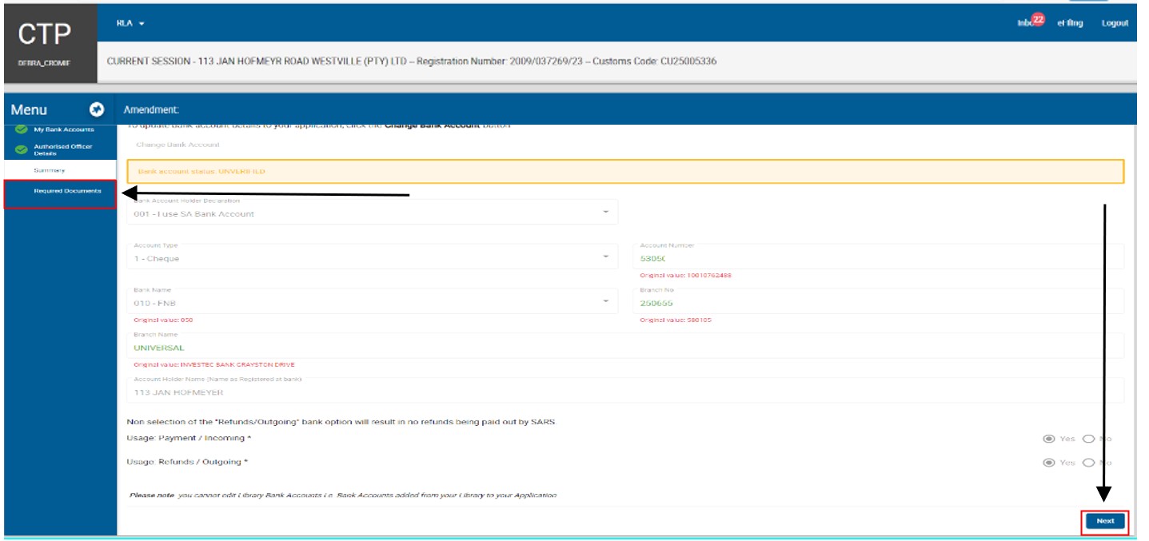This screenshot has width=1149, height=541.
Task: Click the Logout link
Action: [1115, 23]
